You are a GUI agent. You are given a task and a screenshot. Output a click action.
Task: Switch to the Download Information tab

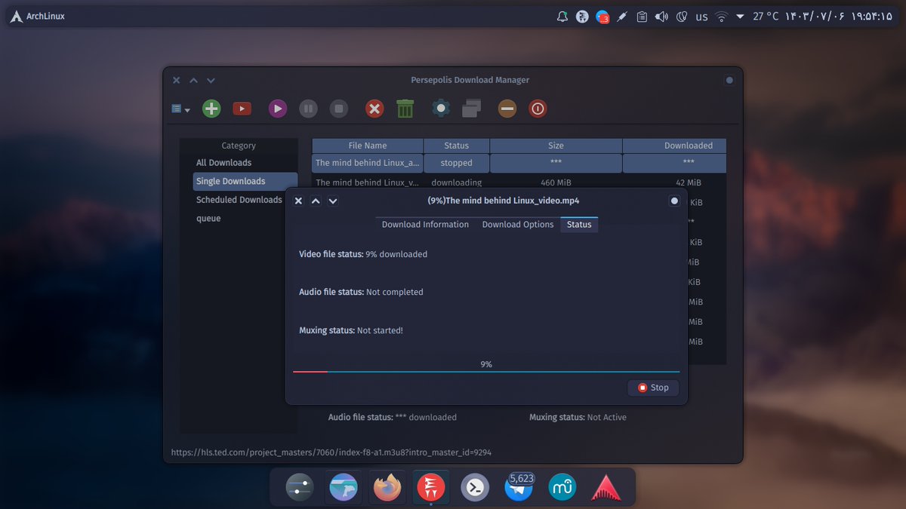click(x=425, y=225)
